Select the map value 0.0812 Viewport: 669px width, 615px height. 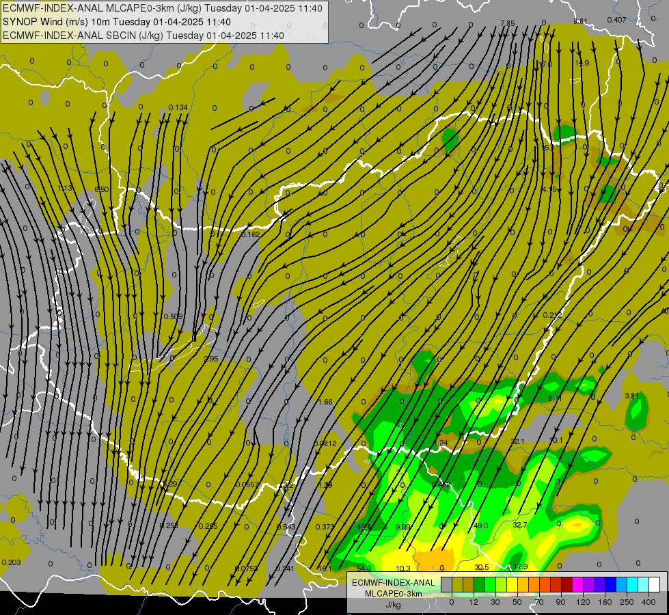pos(325,444)
